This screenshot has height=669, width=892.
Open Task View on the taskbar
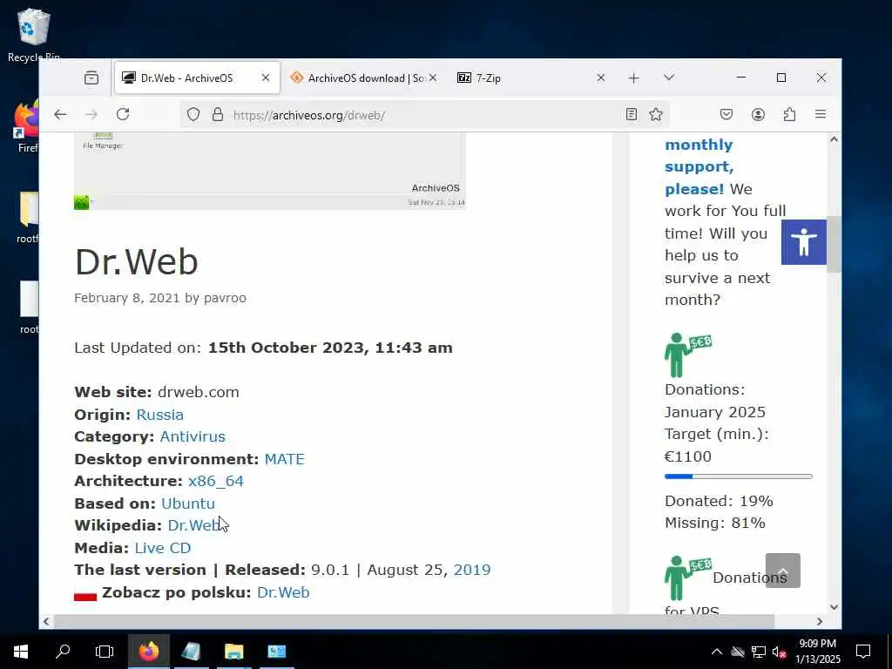105,652
